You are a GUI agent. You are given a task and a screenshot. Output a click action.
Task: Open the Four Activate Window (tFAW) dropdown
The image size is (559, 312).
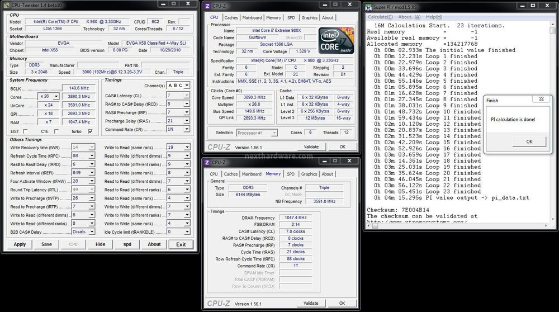pyautogui.click(x=92, y=181)
